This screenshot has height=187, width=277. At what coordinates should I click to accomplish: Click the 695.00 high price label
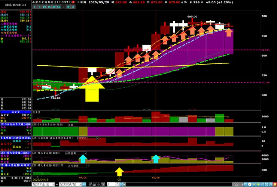point(192,16)
